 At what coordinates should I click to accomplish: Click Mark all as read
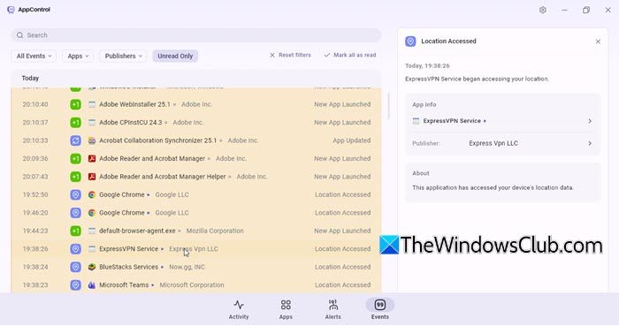coord(350,55)
